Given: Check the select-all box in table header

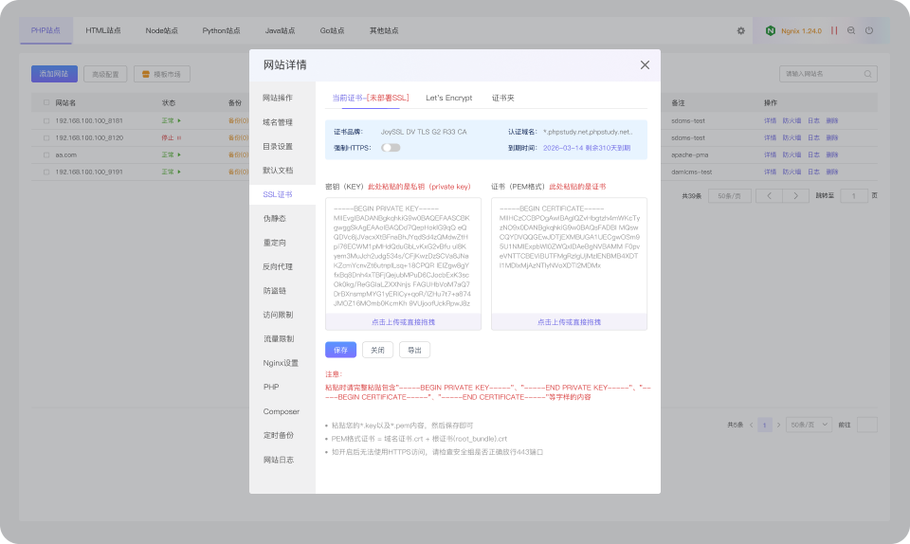Looking at the screenshot, I should click(x=46, y=102).
